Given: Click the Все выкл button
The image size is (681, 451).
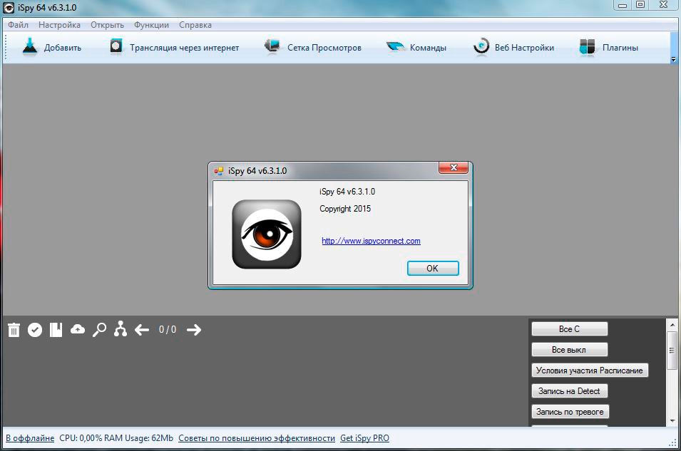Looking at the screenshot, I should (x=569, y=350).
